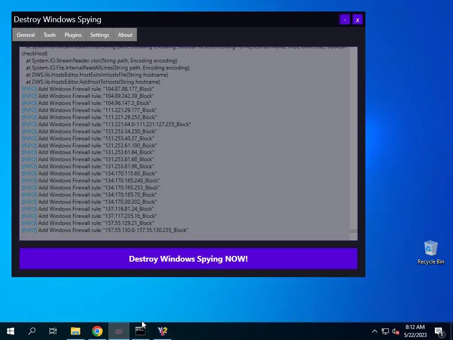Click the HostsEditor.AddHostToHosts stack trace line
The width and height of the screenshot is (453, 340).
point(93,82)
